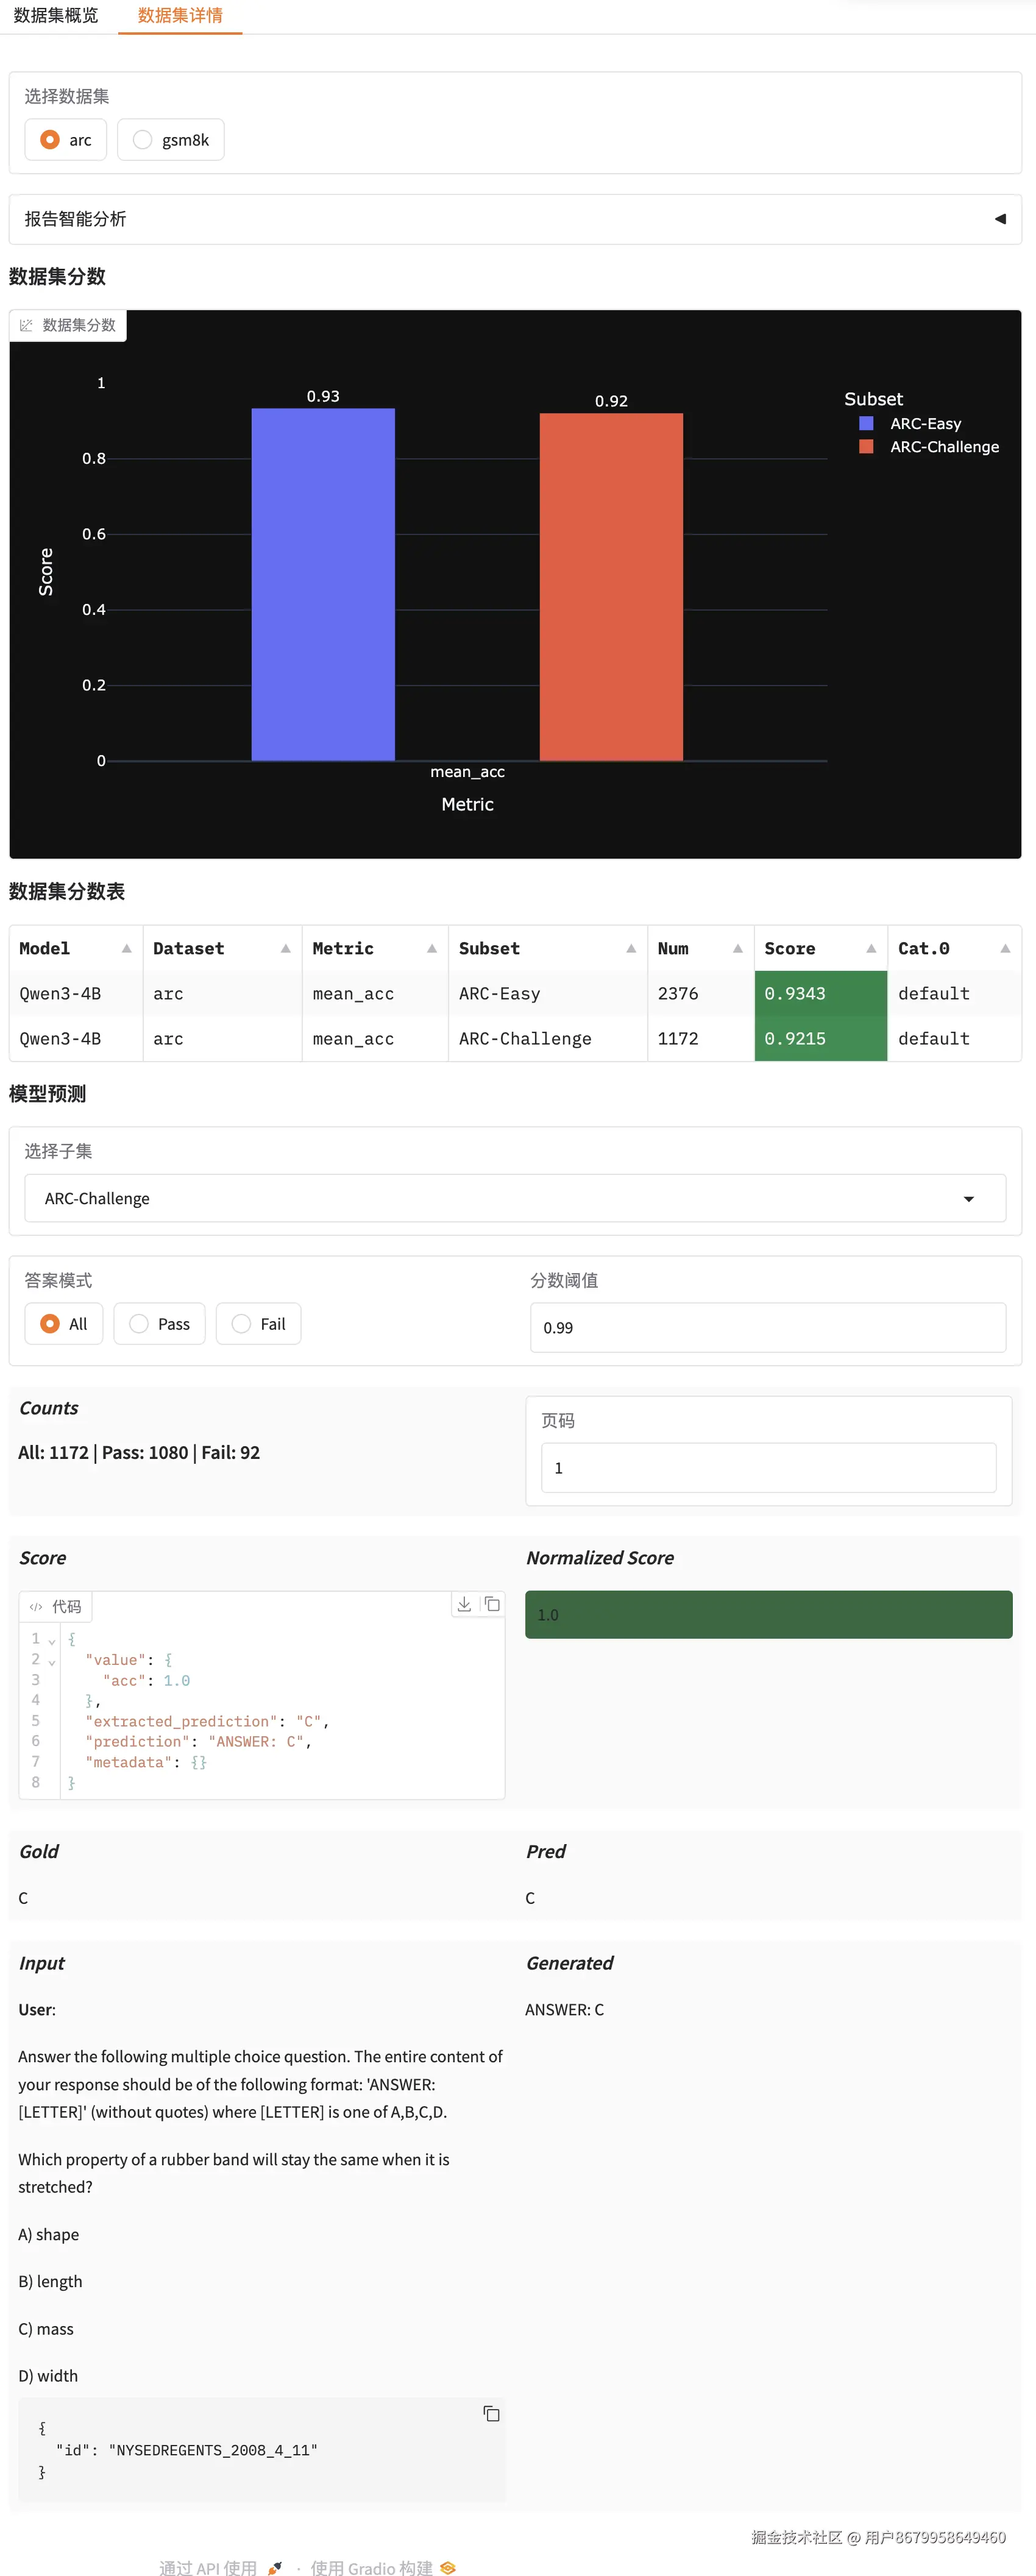Click the </> code icon next to 代码
This screenshot has width=1036, height=2576.
point(38,1606)
